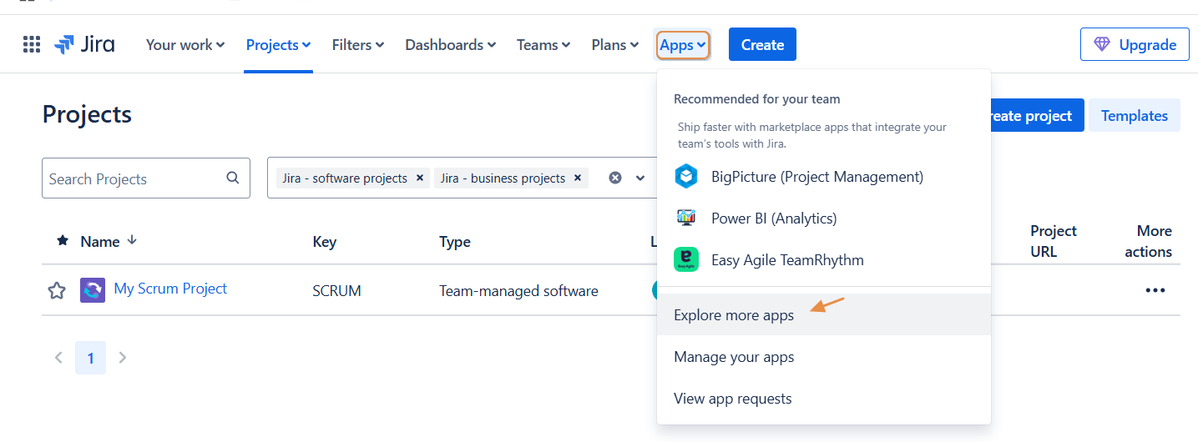Focus the Search Projects field
The image size is (1198, 442).
134,178
